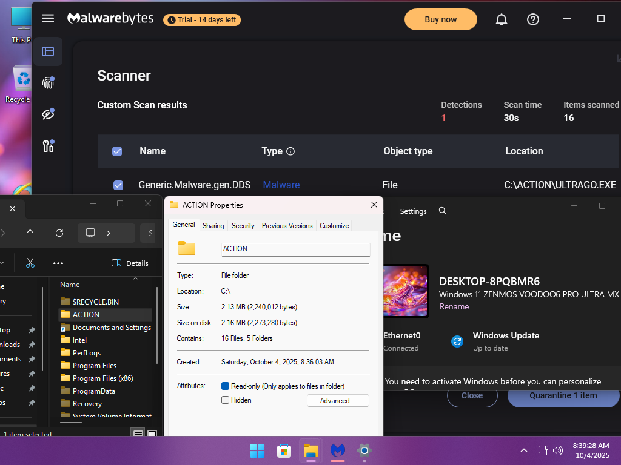
Task: Open the Customize tab
Action: [334, 226]
